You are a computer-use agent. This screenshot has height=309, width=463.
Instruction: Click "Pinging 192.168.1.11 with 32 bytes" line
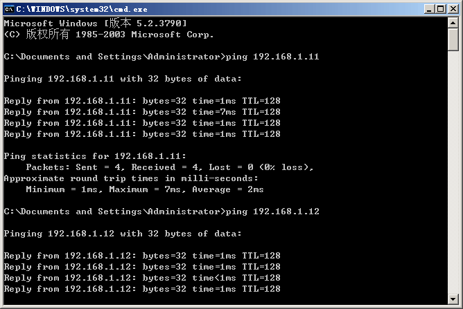pyautogui.click(x=123, y=79)
